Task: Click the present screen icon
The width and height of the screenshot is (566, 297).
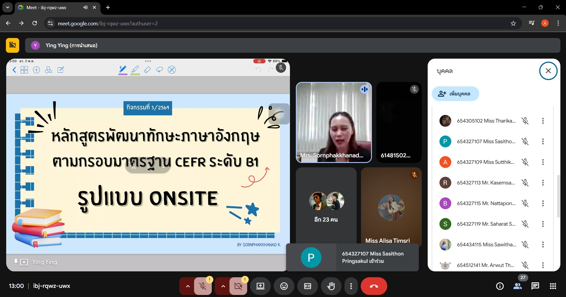Action: pyautogui.click(x=260, y=286)
